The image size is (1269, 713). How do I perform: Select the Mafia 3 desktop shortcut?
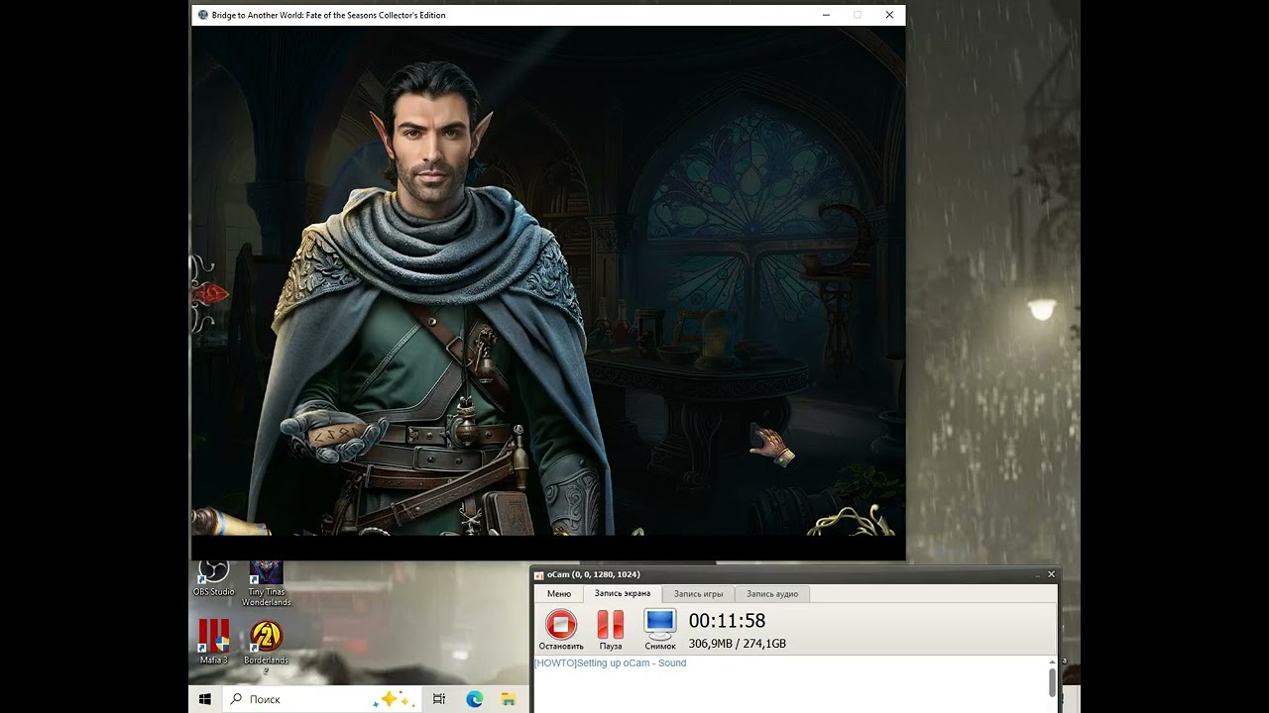coord(213,641)
